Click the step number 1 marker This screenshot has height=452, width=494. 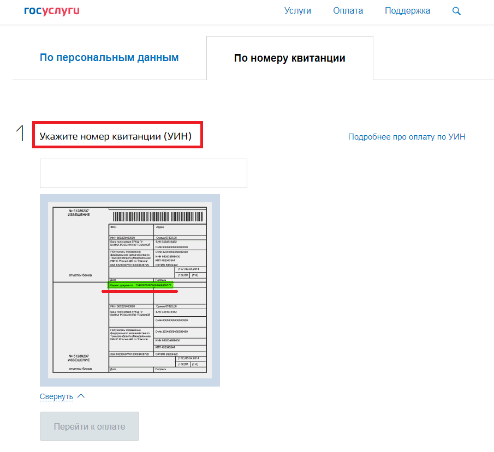point(21,134)
